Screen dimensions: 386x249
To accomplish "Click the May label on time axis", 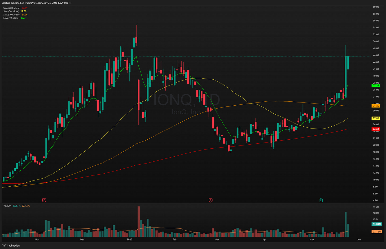I will click(312, 240).
